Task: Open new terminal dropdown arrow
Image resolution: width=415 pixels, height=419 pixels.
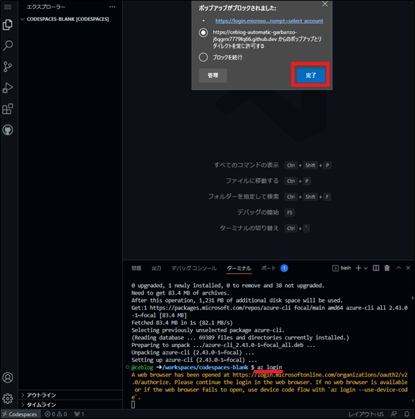Action: 366,268
